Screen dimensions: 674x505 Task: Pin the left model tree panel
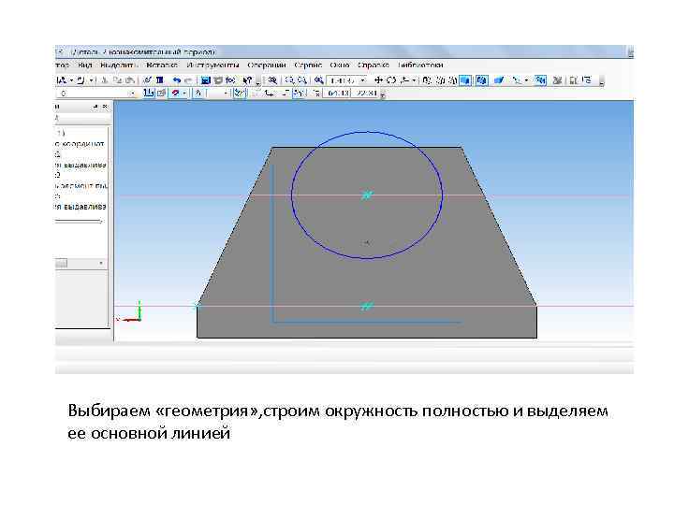95,107
